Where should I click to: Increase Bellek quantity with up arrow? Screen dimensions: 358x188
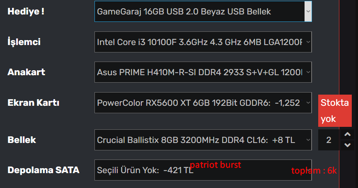point(348,134)
